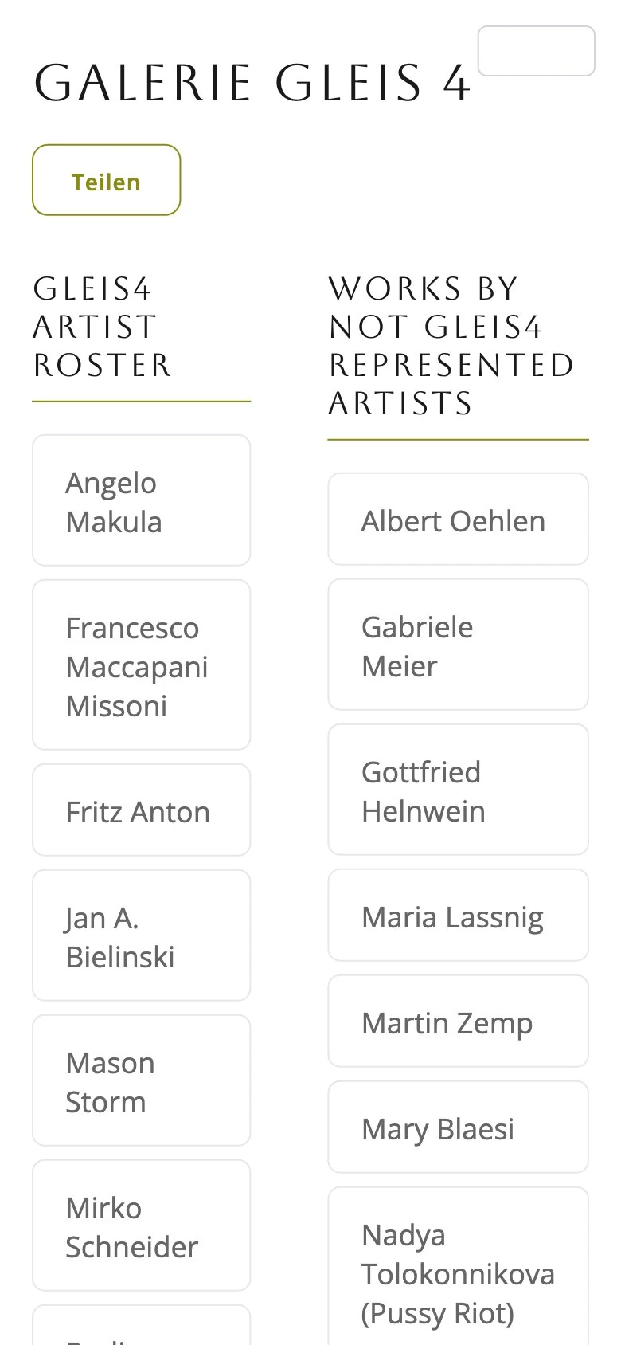This screenshot has width=621, height=1345.
Task: Select Francesco Maccapani Missoni entry
Action: pos(142,665)
